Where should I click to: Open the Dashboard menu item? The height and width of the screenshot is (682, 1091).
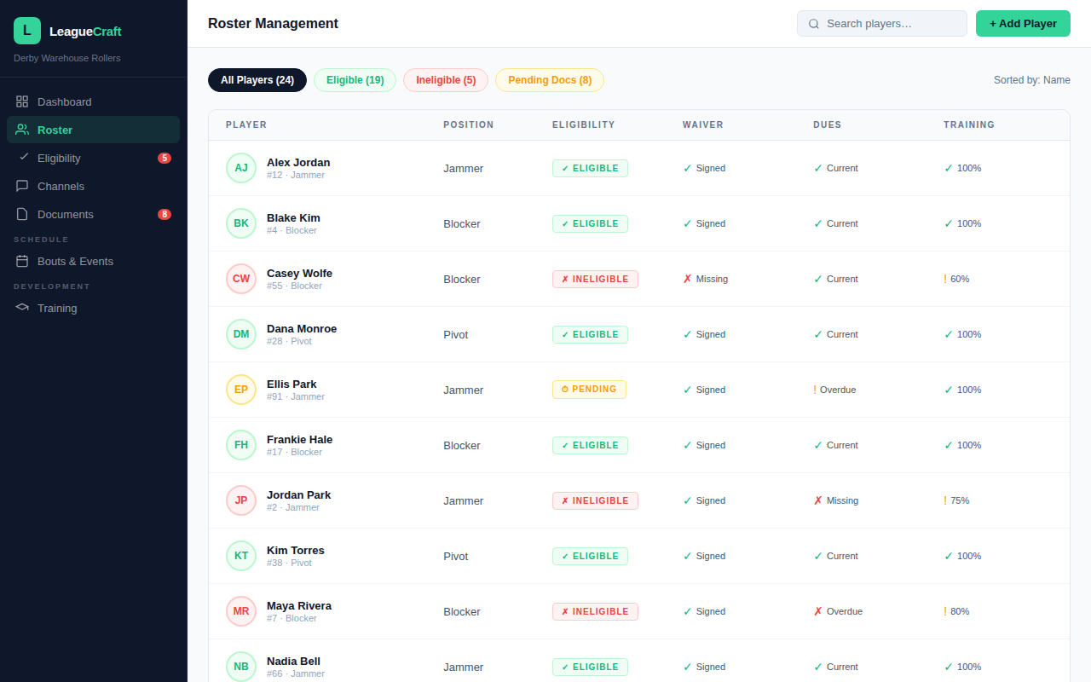point(94,101)
